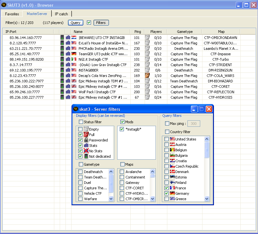Click the Filters button
Screen dimensions: 258x234
coord(101,23)
